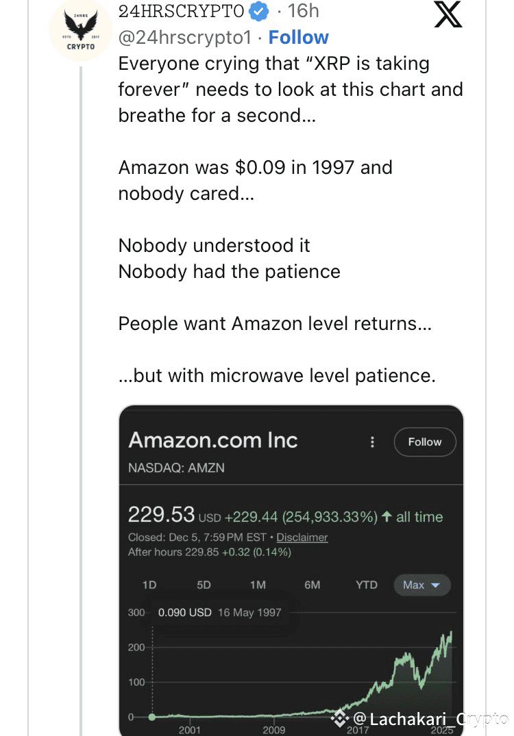Select the YTD chart range
This screenshot has height=736, width=514.
[x=367, y=585]
